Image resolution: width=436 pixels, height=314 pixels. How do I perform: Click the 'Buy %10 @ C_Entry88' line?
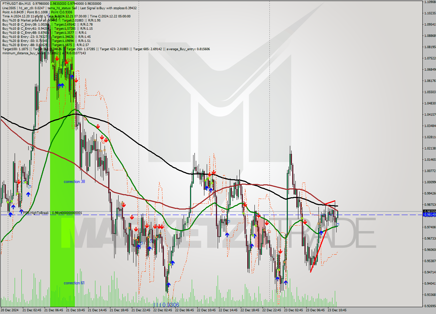pyautogui.click(x=44, y=32)
